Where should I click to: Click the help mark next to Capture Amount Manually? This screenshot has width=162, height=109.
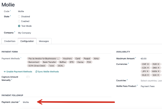(12, 79)
